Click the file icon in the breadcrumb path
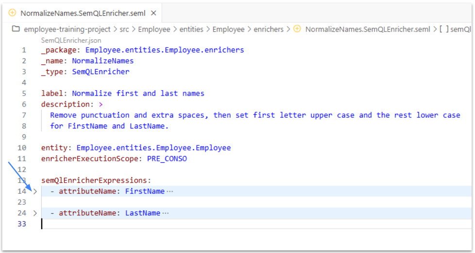This screenshot has height=253, width=475. 297,29
